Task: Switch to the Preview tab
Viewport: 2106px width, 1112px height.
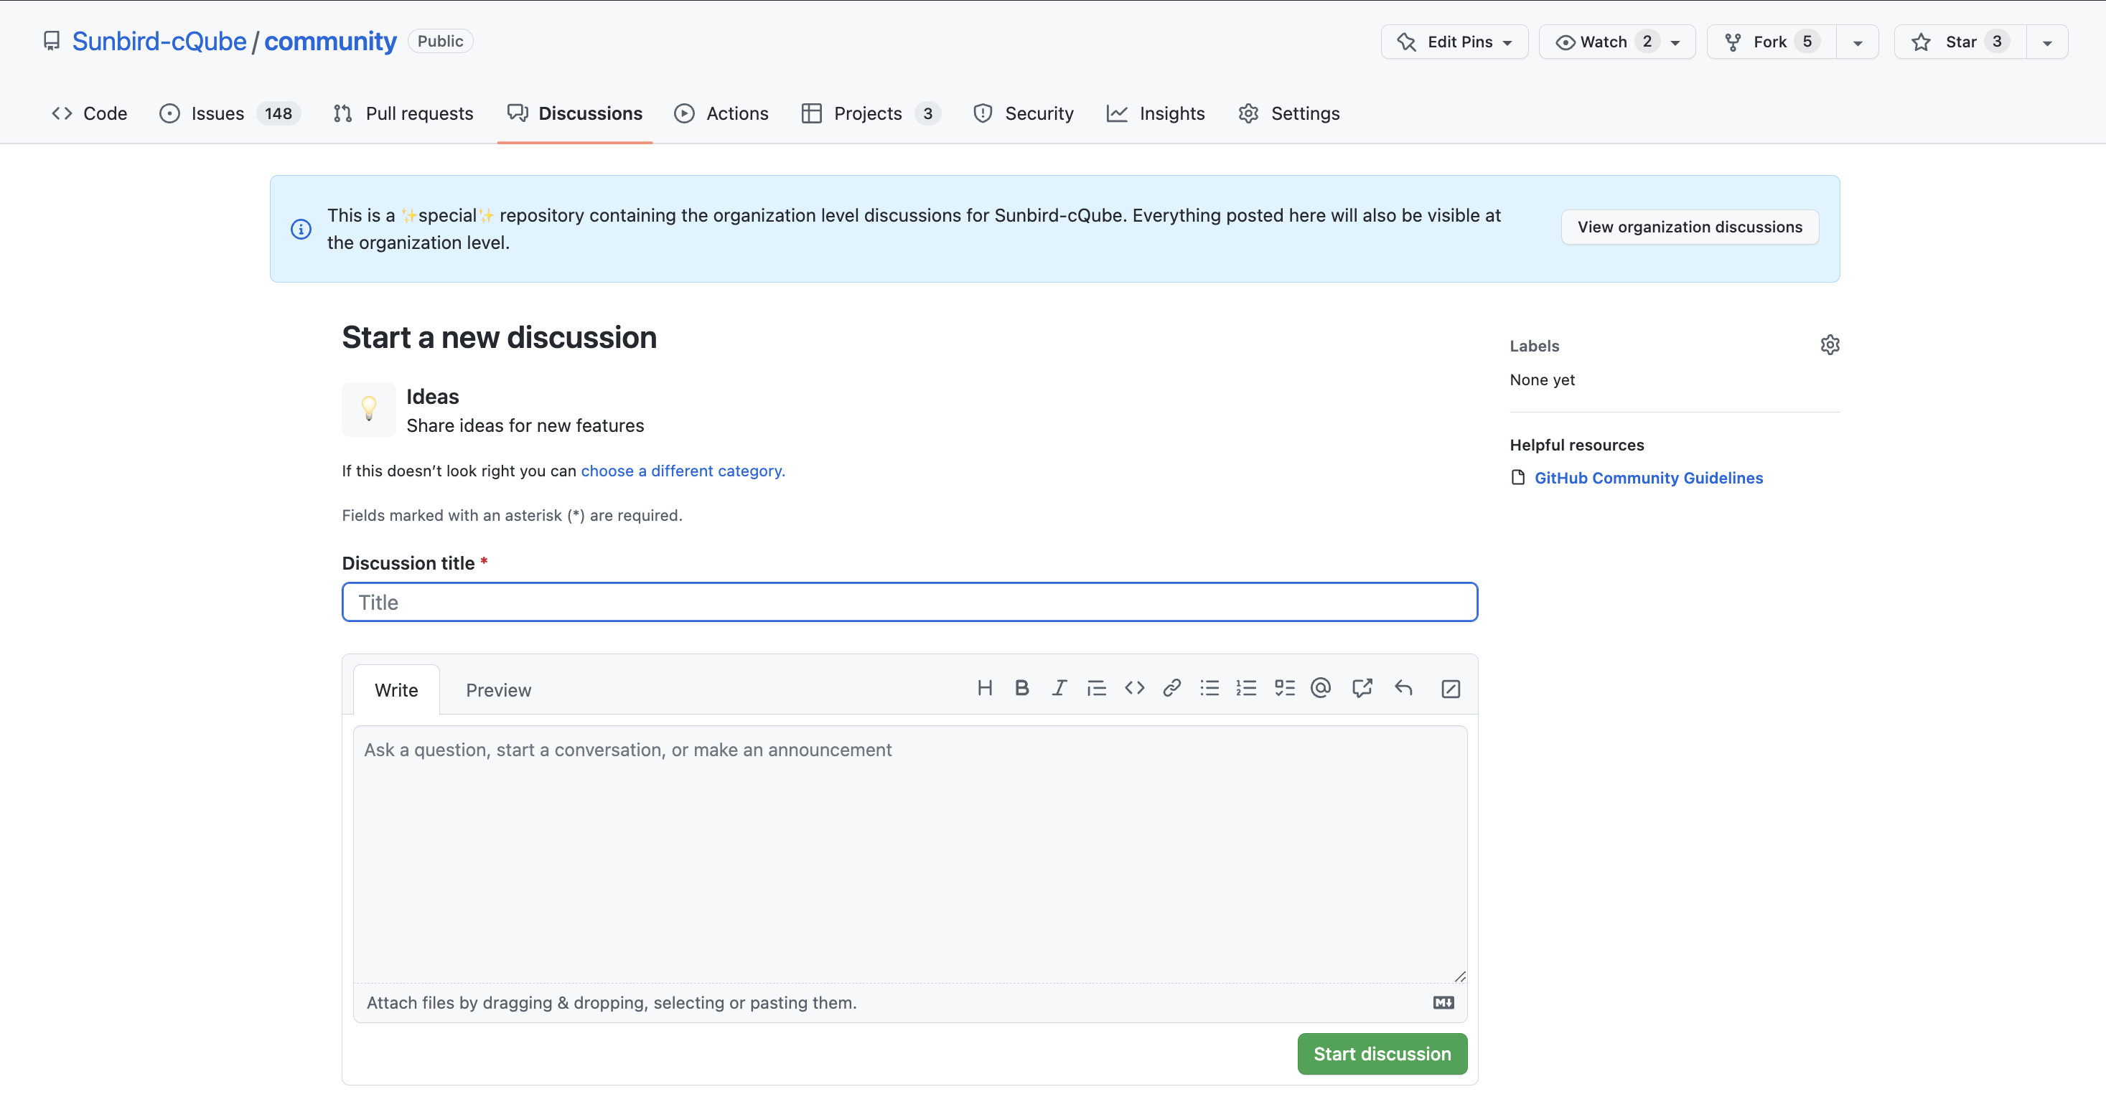Action: pos(498,690)
